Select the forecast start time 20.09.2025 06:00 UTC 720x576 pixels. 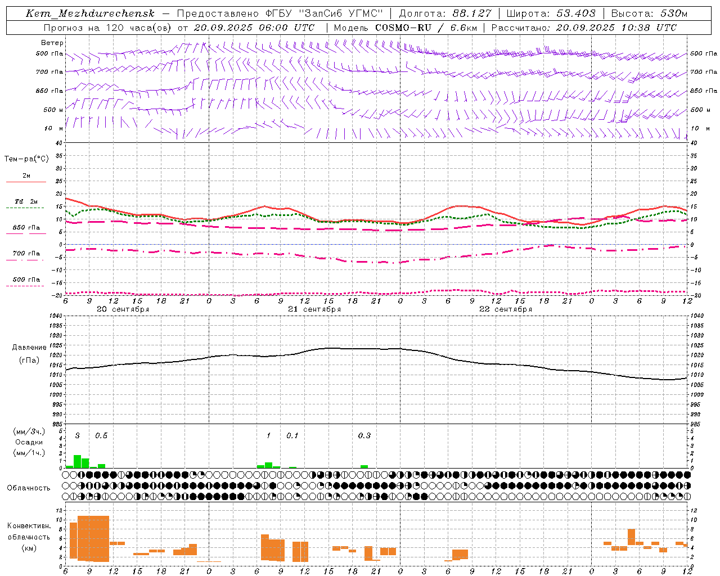coord(254,28)
